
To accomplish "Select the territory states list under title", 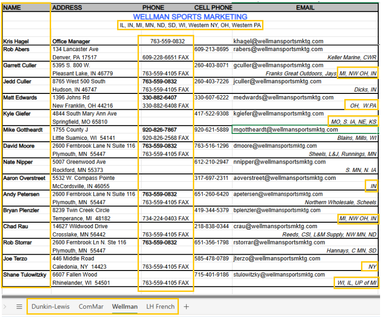I will tap(190, 25).
